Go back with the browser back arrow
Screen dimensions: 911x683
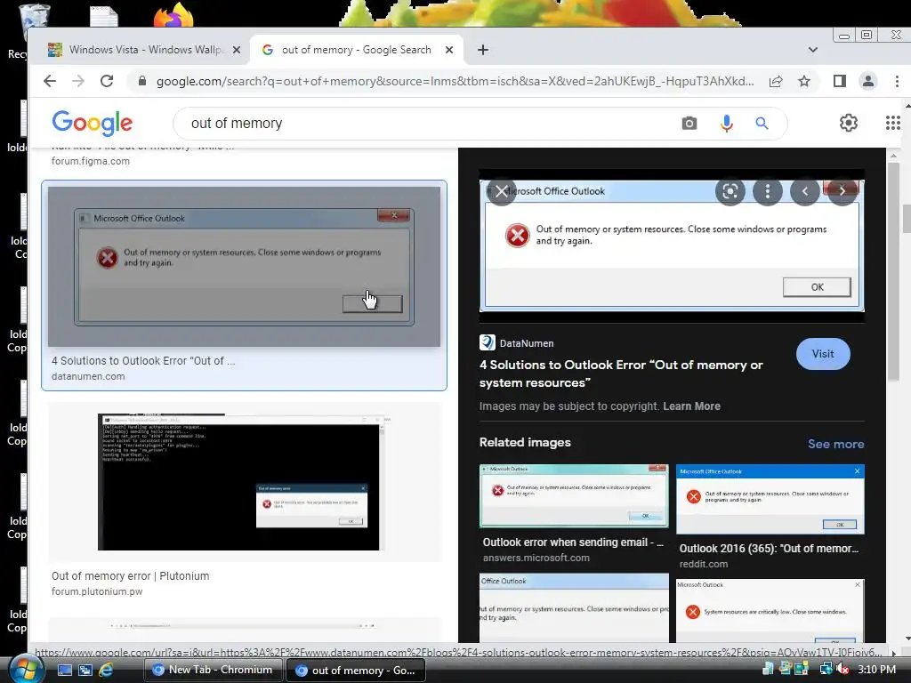(x=50, y=81)
